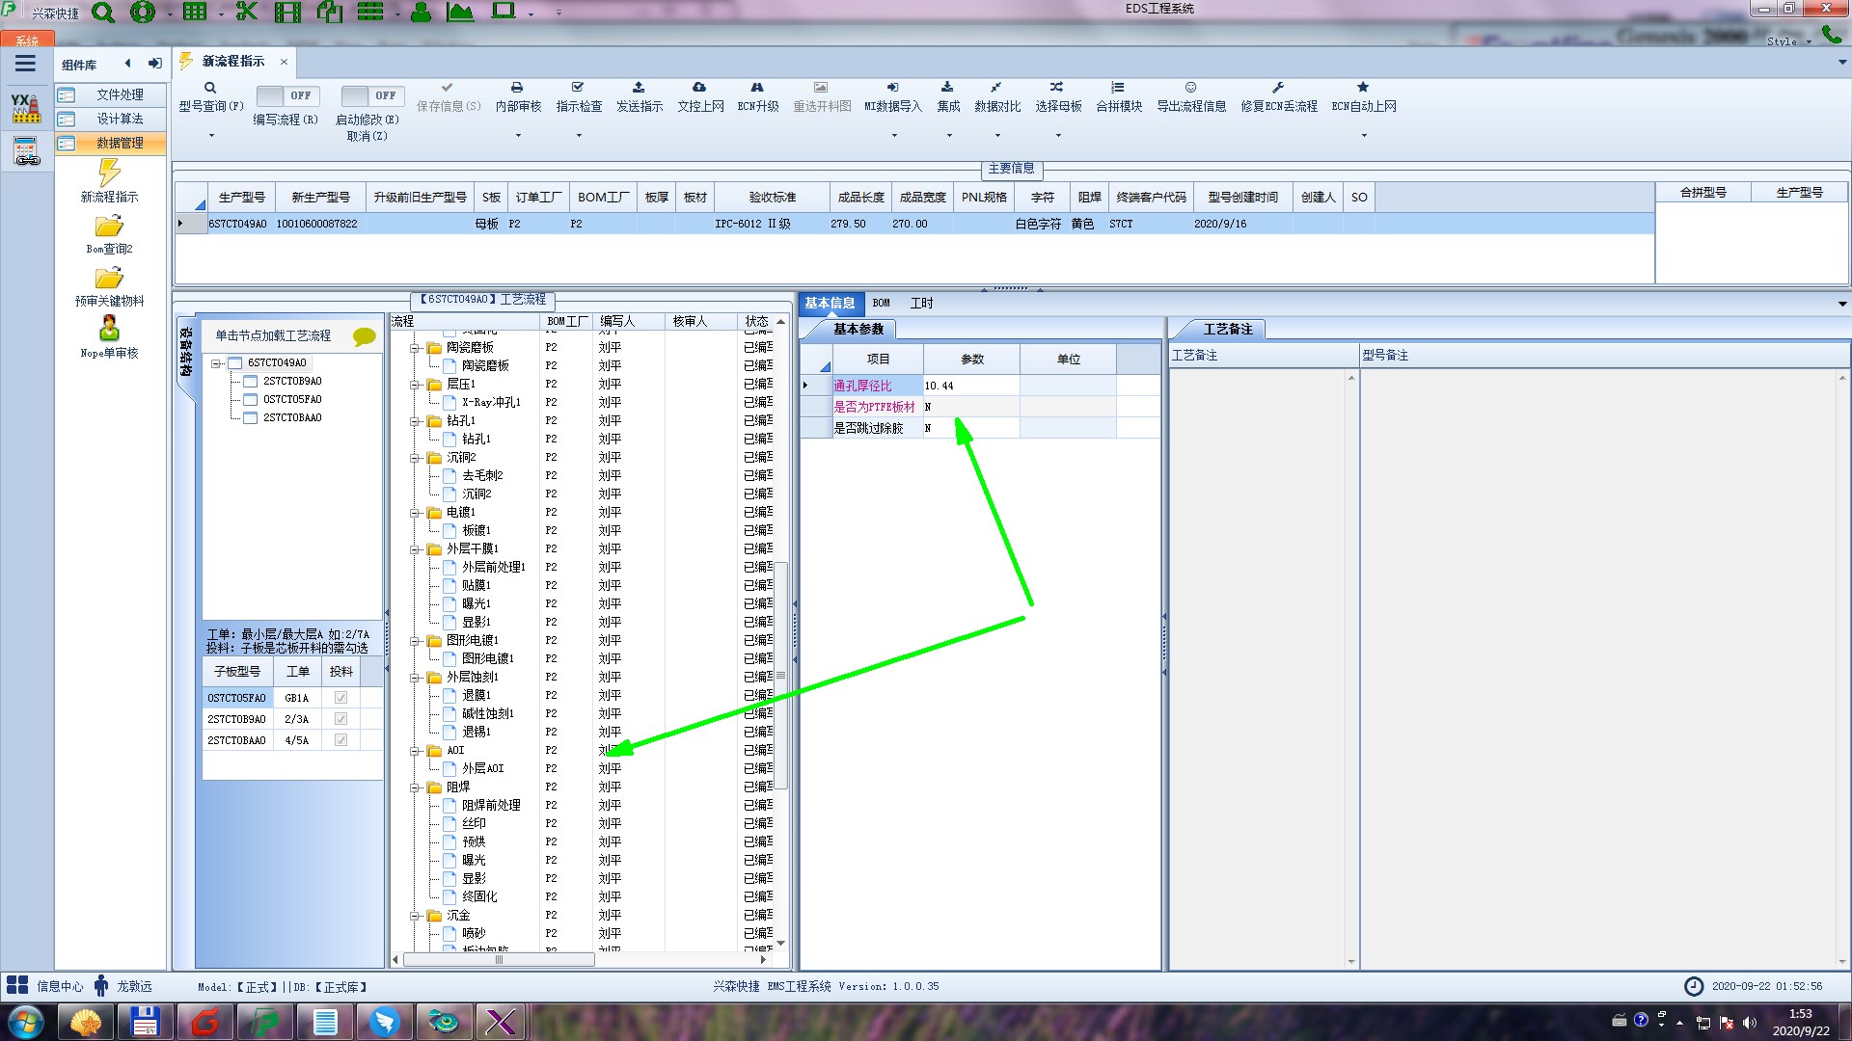Image resolution: width=1852 pixels, height=1041 pixels.
Task: Click the 文控上网 cloud icon
Action: (x=699, y=88)
